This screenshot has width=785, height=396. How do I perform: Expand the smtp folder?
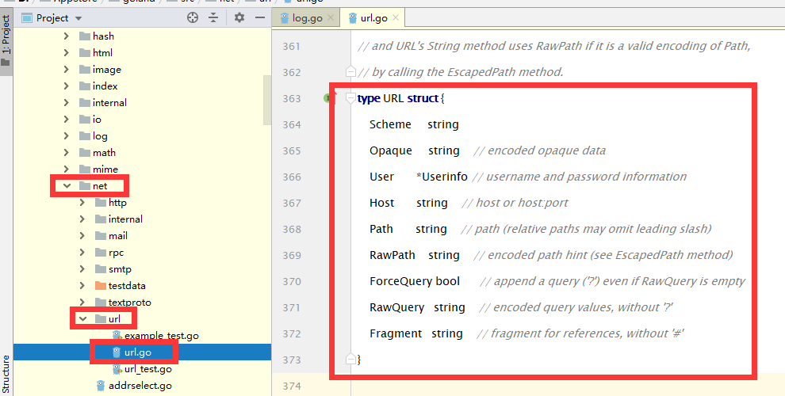click(82, 269)
